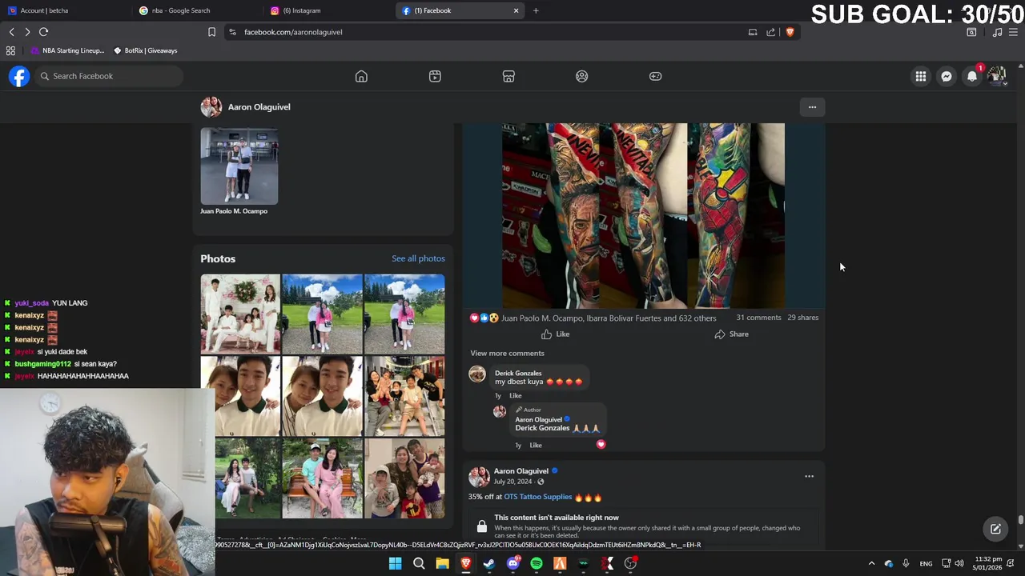
Task: Go forward in browser history
Action: 27,32
